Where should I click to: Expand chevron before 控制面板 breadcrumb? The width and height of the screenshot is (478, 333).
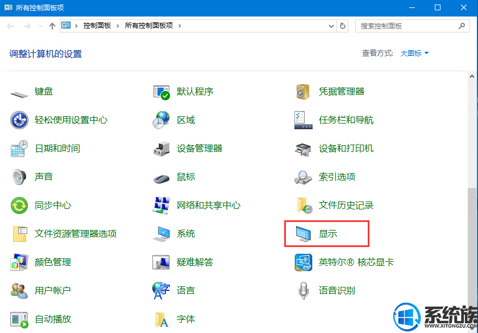pos(76,26)
